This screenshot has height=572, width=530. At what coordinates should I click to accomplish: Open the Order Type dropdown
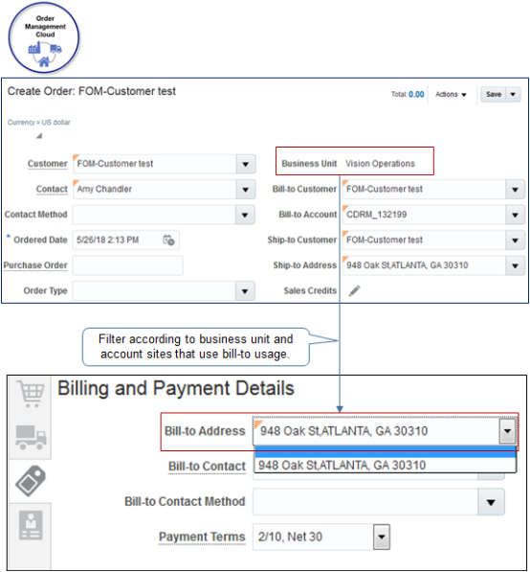click(x=245, y=291)
